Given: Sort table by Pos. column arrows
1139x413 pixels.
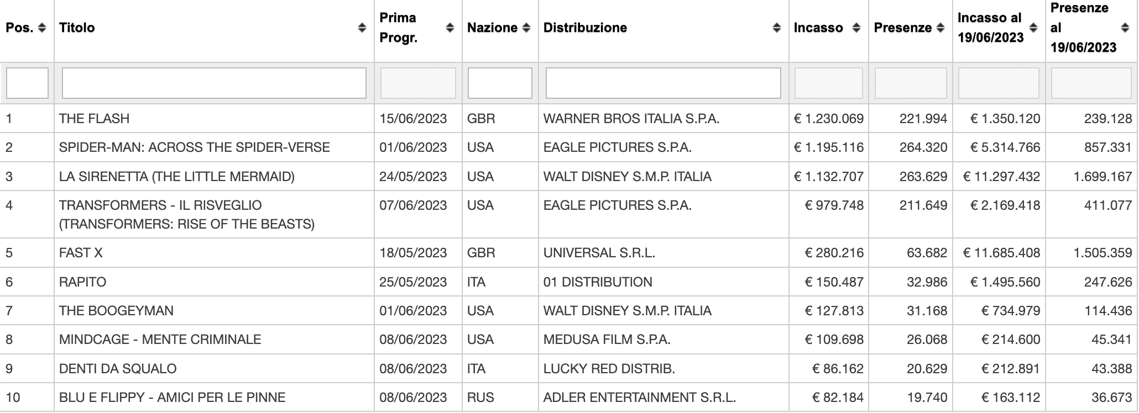Looking at the screenshot, I should pos(42,28).
